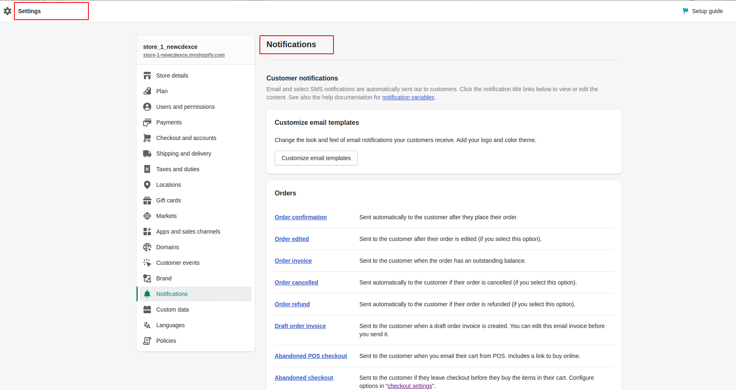Go to Plan settings
This screenshot has height=390, width=736.
coord(196,91)
